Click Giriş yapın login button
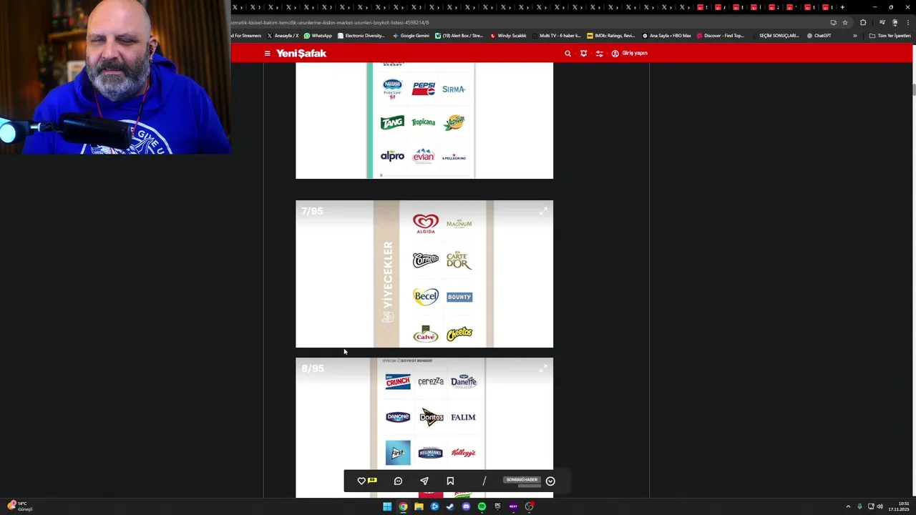 click(x=629, y=53)
